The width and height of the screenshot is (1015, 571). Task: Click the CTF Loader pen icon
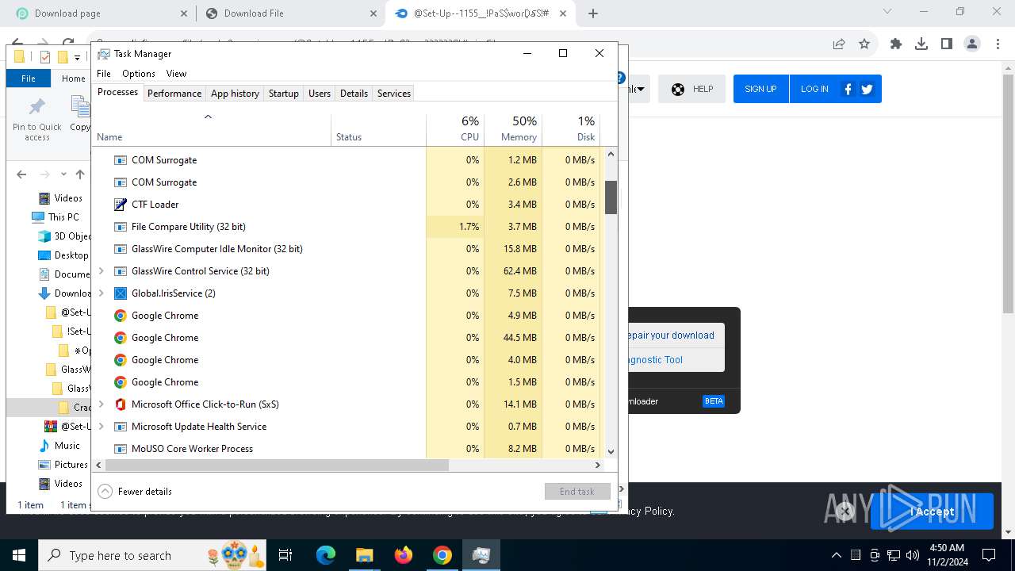(121, 205)
